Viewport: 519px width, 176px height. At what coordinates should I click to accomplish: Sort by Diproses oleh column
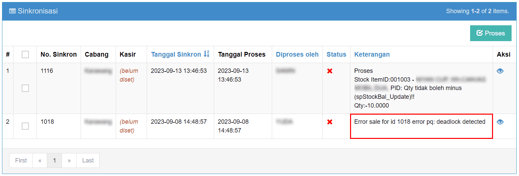(297, 54)
